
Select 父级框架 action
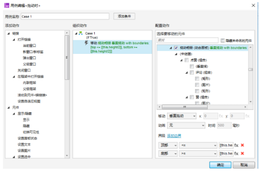(29, 89)
